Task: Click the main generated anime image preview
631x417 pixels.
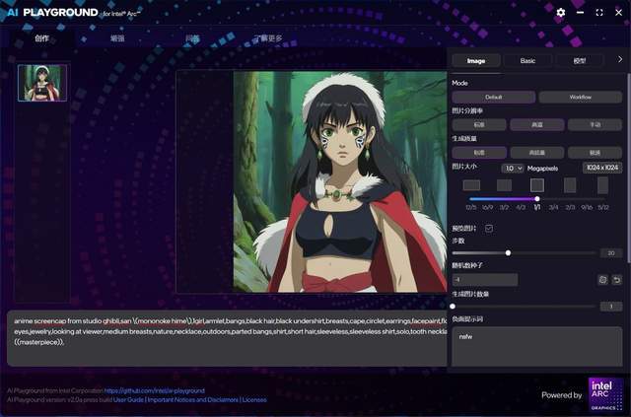Action: 340,181
